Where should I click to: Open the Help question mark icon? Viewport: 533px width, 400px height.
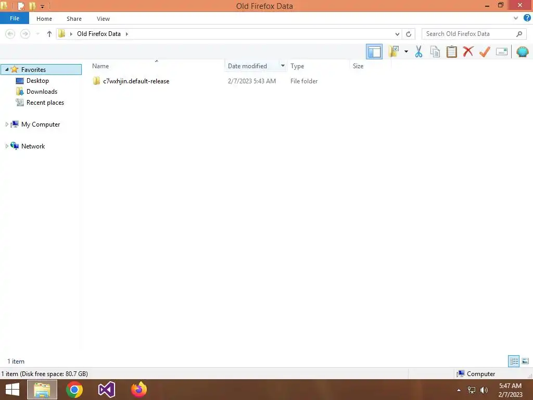[527, 18]
